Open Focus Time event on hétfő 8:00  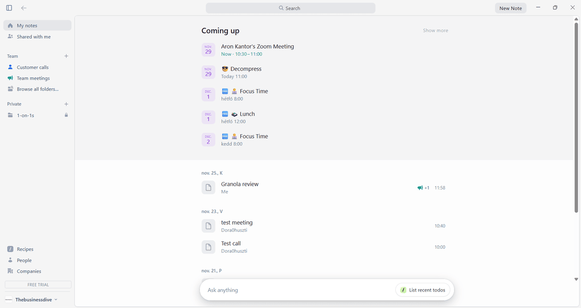coord(244,92)
